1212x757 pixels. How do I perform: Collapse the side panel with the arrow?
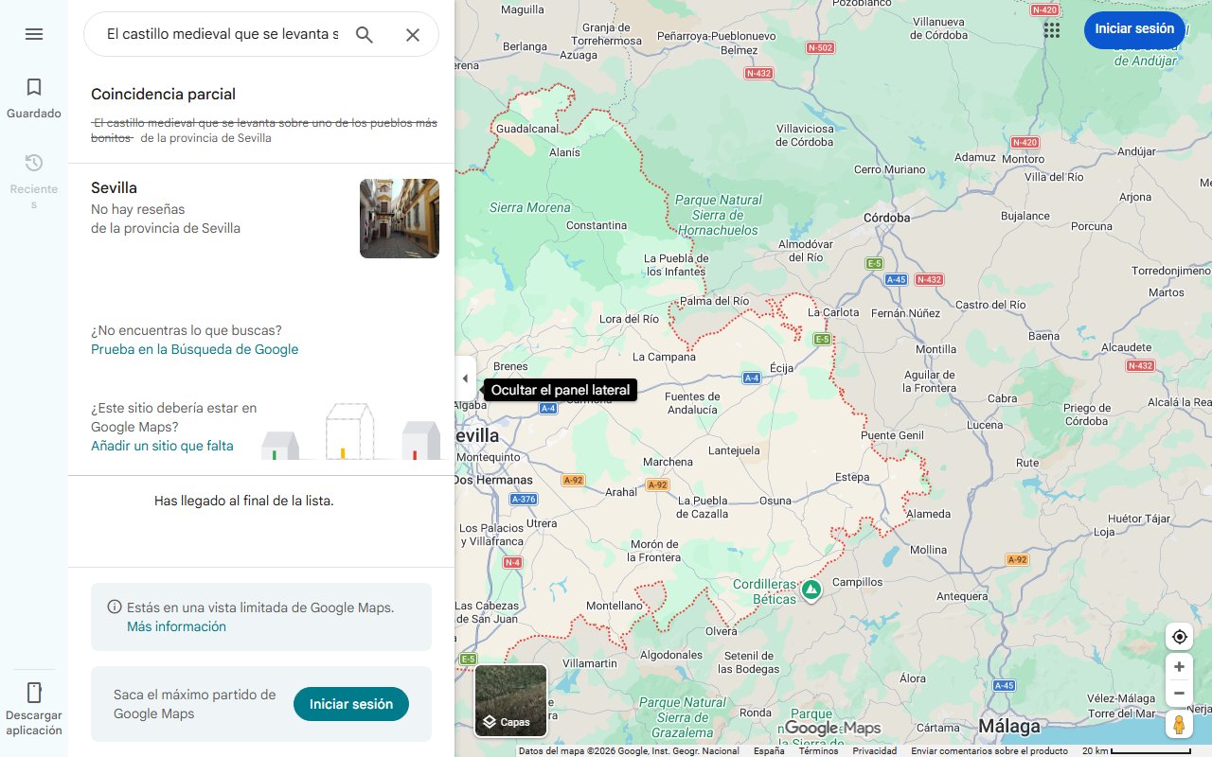click(x=465, y=378)
